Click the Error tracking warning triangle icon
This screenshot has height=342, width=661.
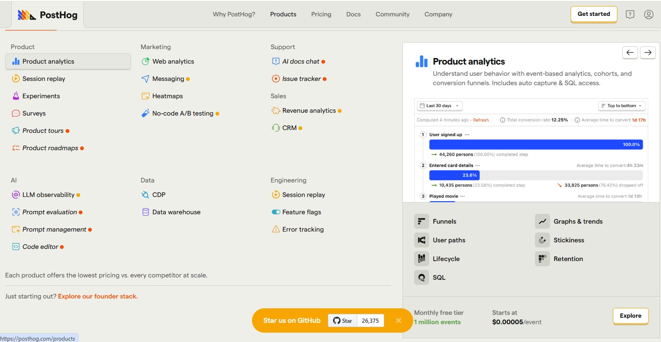pos(276,229)
